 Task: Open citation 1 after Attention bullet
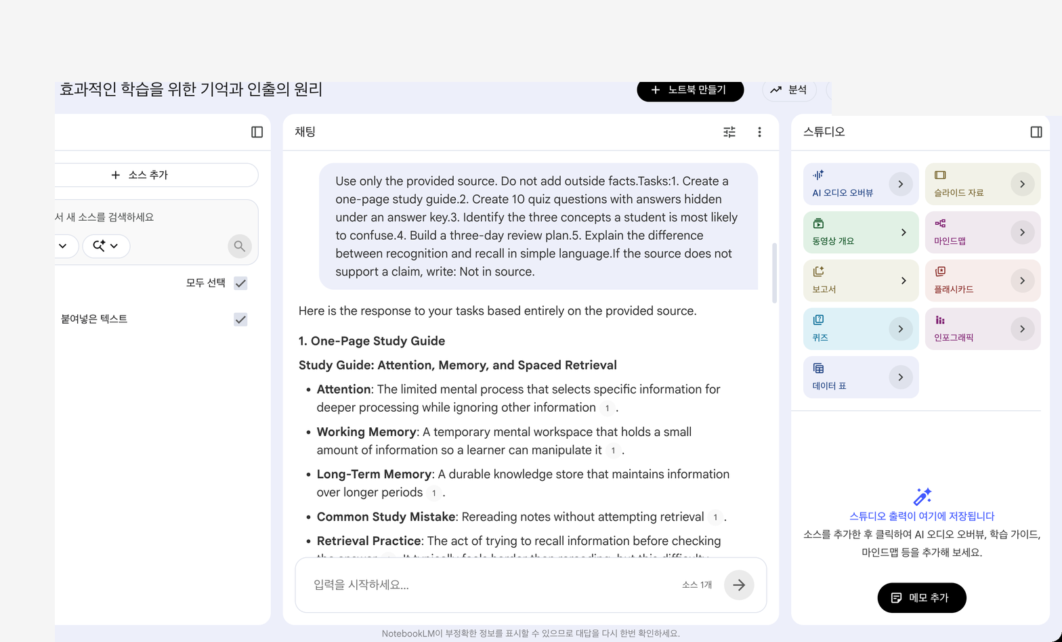point(607,408)
